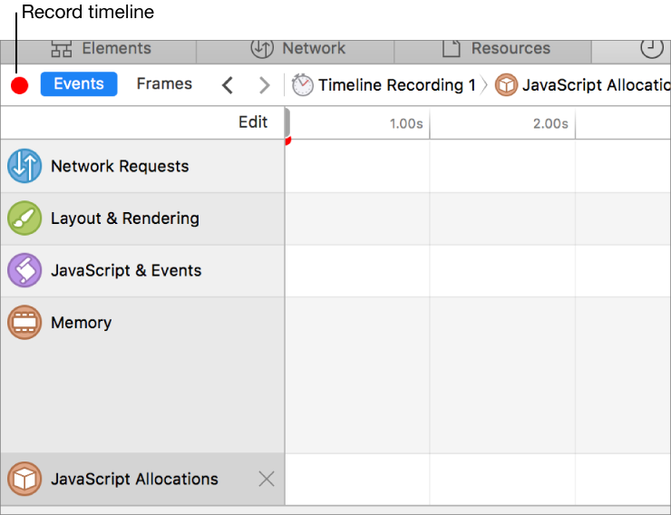
Task: Click the Resources tab document icon
Action: (451, 48)
